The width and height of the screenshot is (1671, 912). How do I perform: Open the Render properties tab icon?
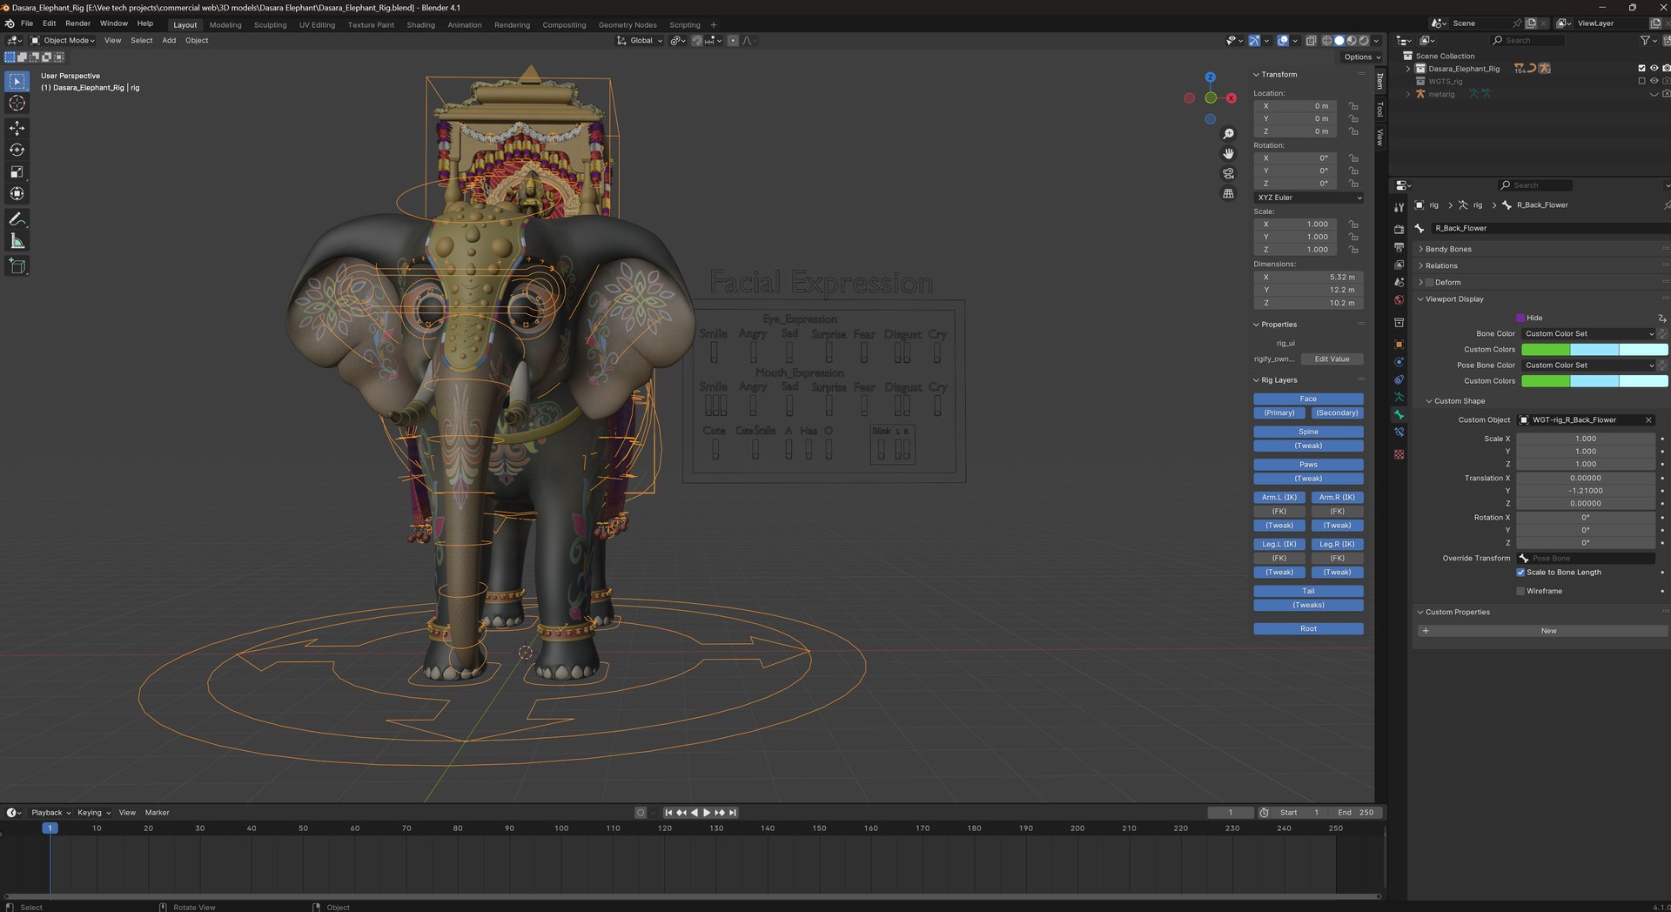1399,230
